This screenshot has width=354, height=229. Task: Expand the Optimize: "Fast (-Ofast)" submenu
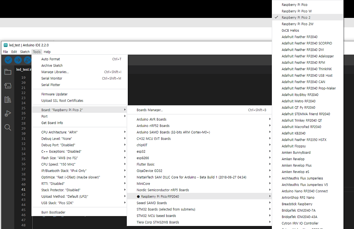[80, 177]
